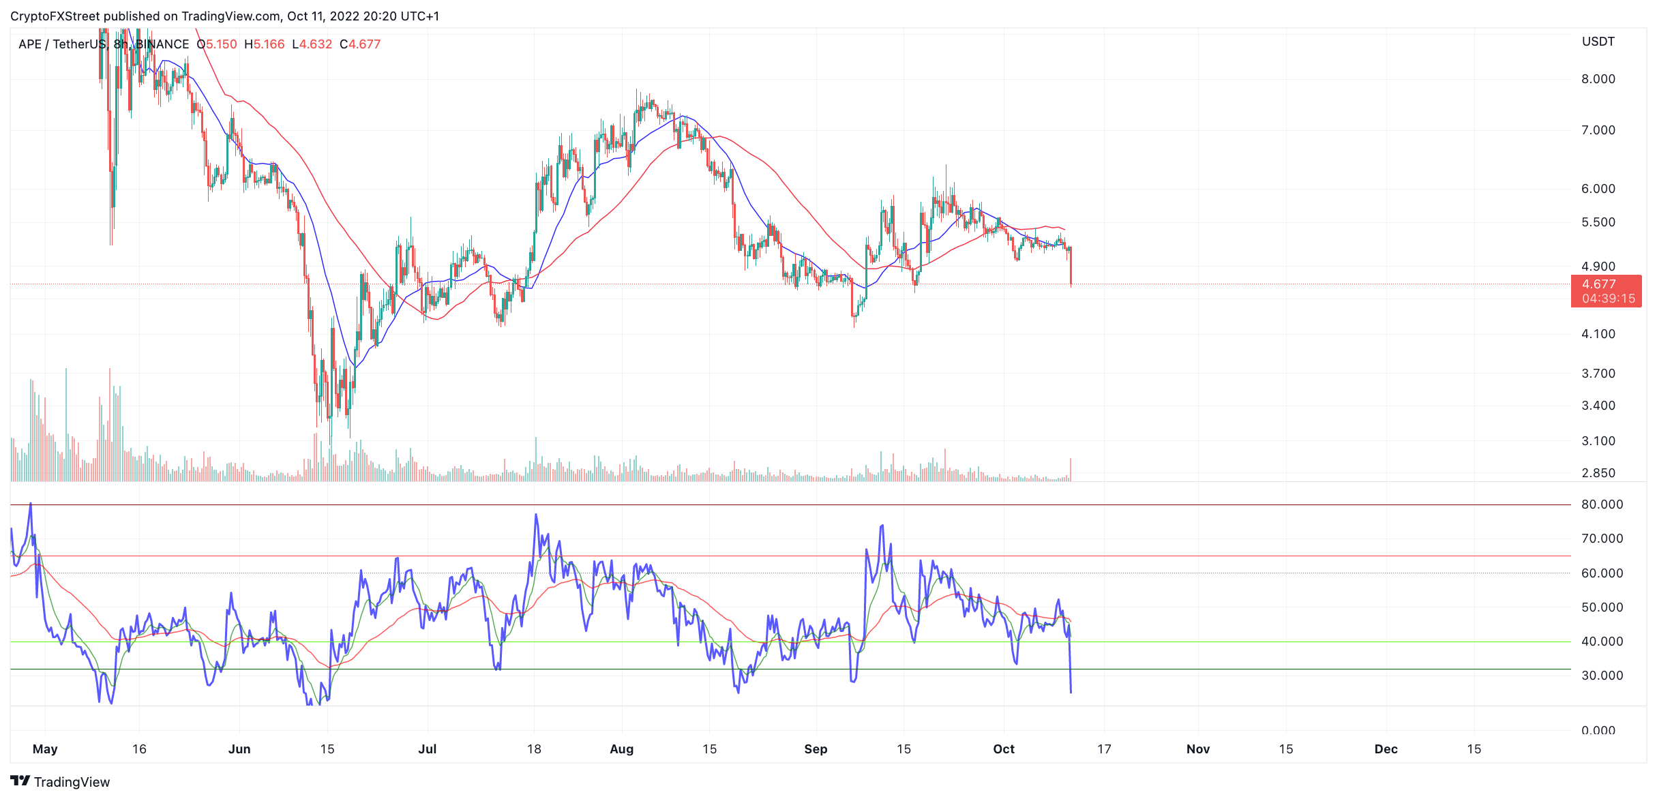Click the 8.000 price scale label
Image resolution: width=1657 pixels, height=799 pixels.
click(1598, 79)
